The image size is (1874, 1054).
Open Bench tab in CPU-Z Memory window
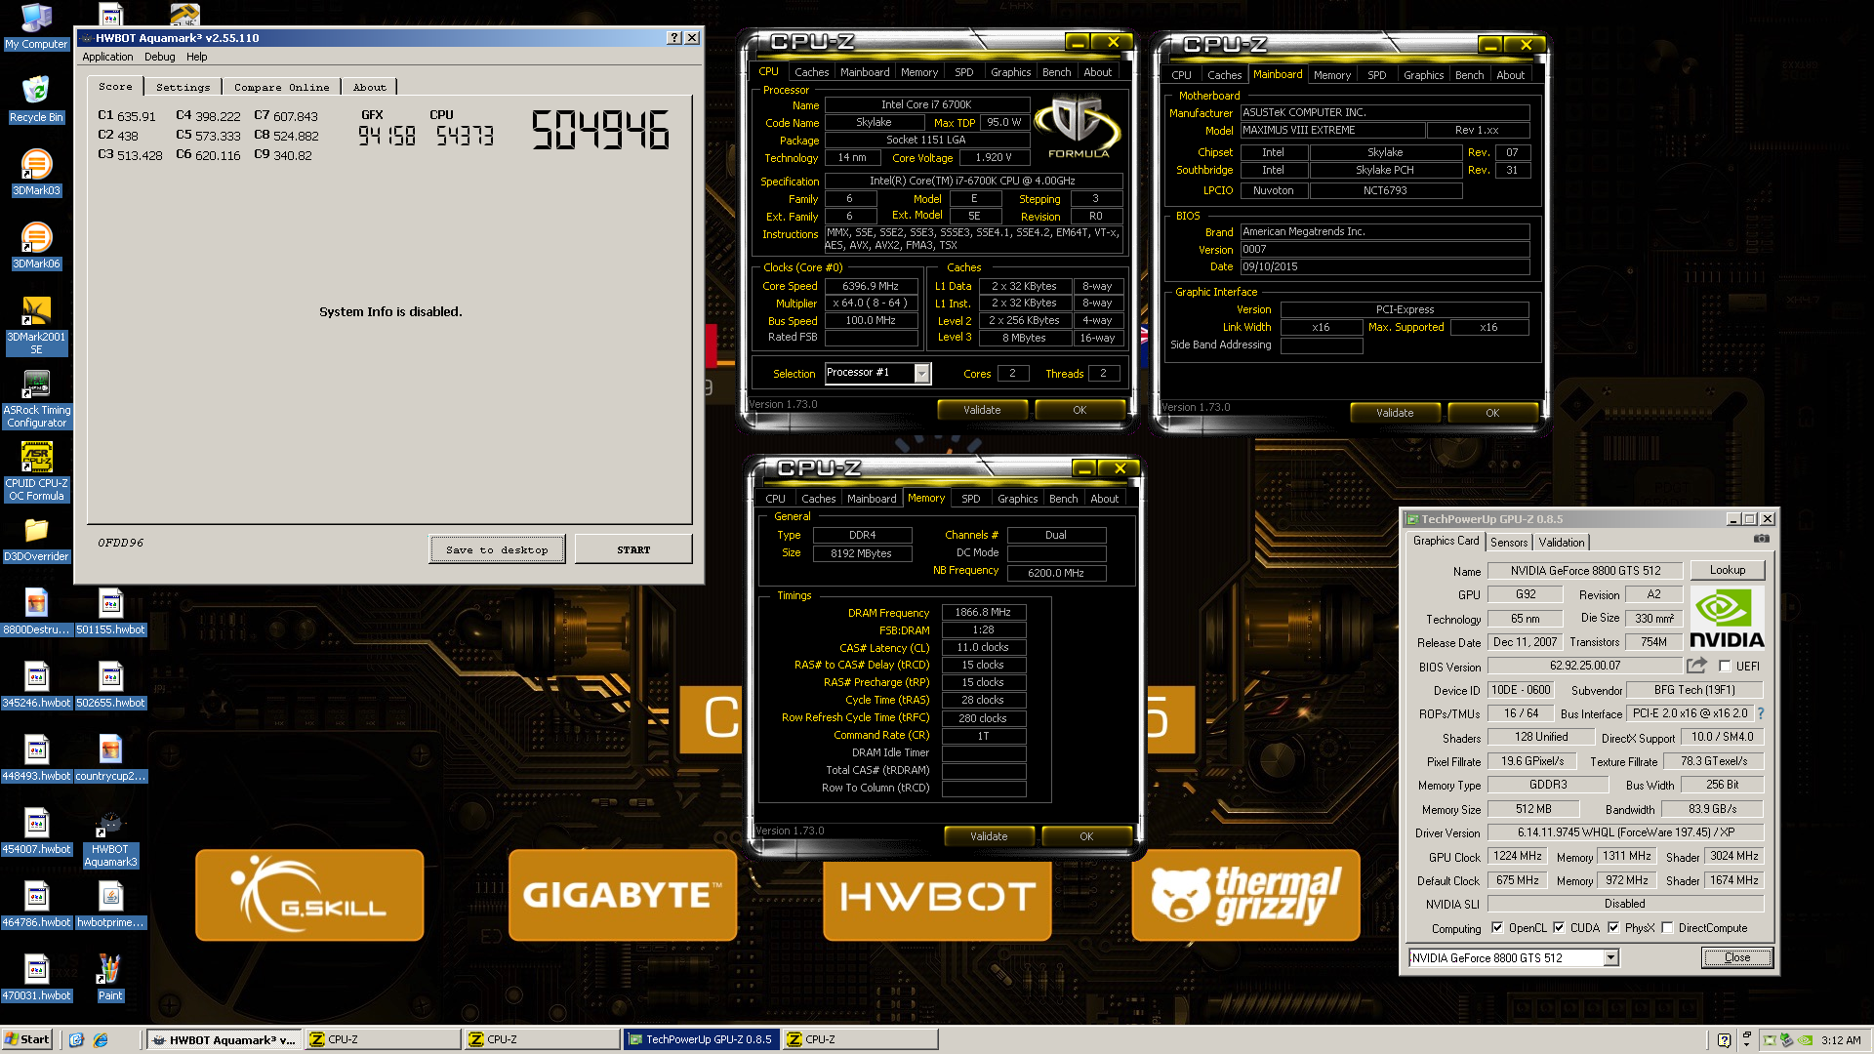(1063, 499)
